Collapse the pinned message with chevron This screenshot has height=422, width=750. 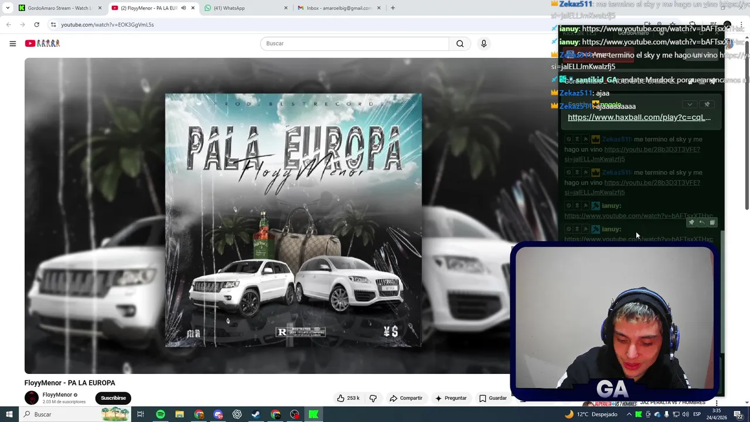690,104
